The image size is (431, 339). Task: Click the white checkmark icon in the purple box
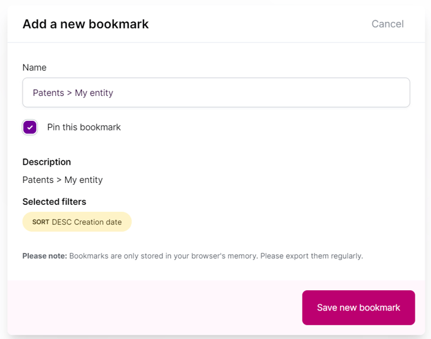click(x=30, y=127)
